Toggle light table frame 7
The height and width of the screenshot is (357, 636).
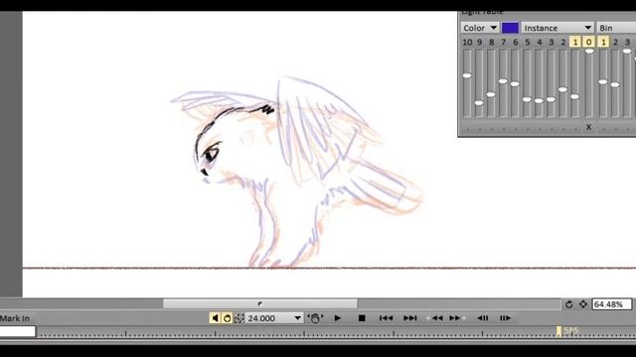point(504,42)
